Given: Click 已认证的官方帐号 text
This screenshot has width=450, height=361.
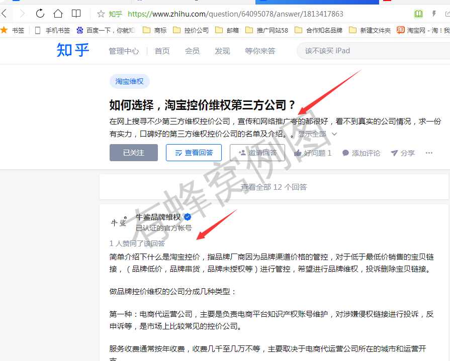Looking at the screenshot, I should 163,228.
